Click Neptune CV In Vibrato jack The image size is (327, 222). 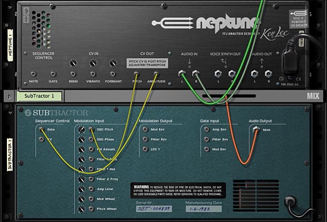coord(93,74)
